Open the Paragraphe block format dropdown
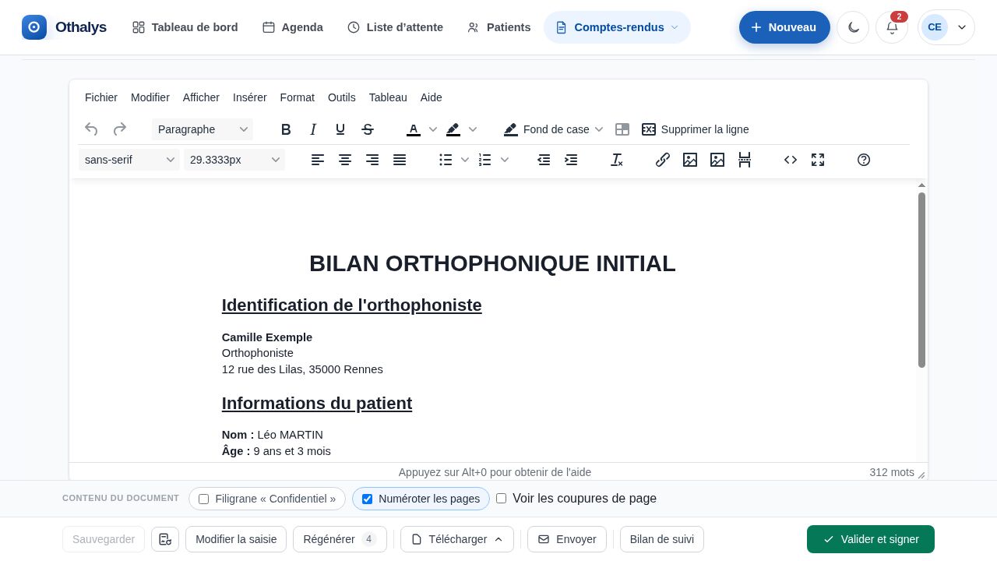The height and width of the screenshot is (561, 997). (x=203, y=129)
